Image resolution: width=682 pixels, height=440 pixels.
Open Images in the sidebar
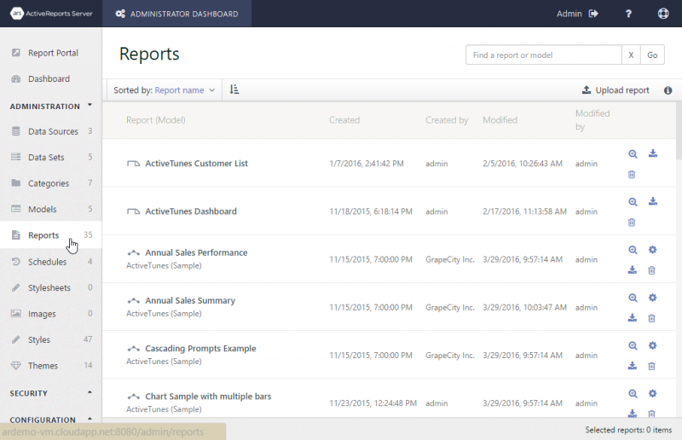pos(51,314)
